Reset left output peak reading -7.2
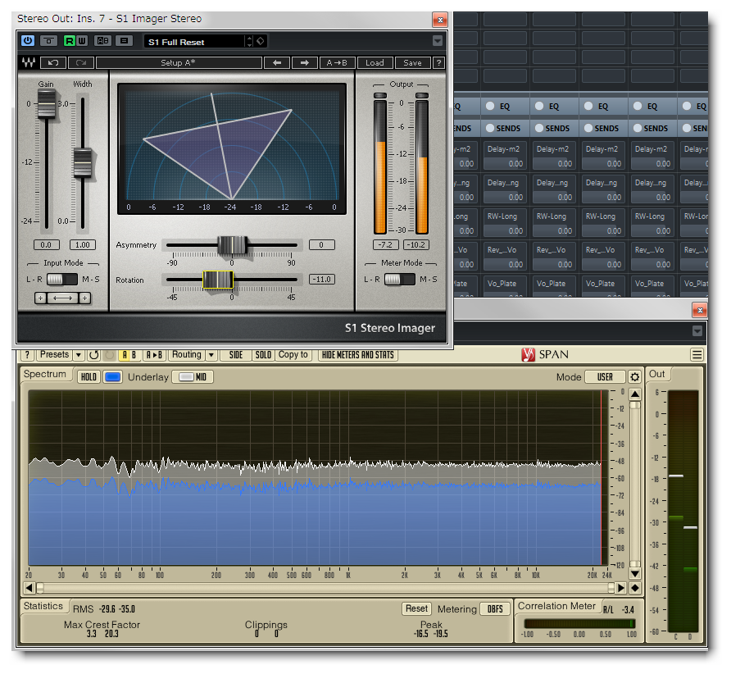Viewport: 731px width, 674px height. 385,244
